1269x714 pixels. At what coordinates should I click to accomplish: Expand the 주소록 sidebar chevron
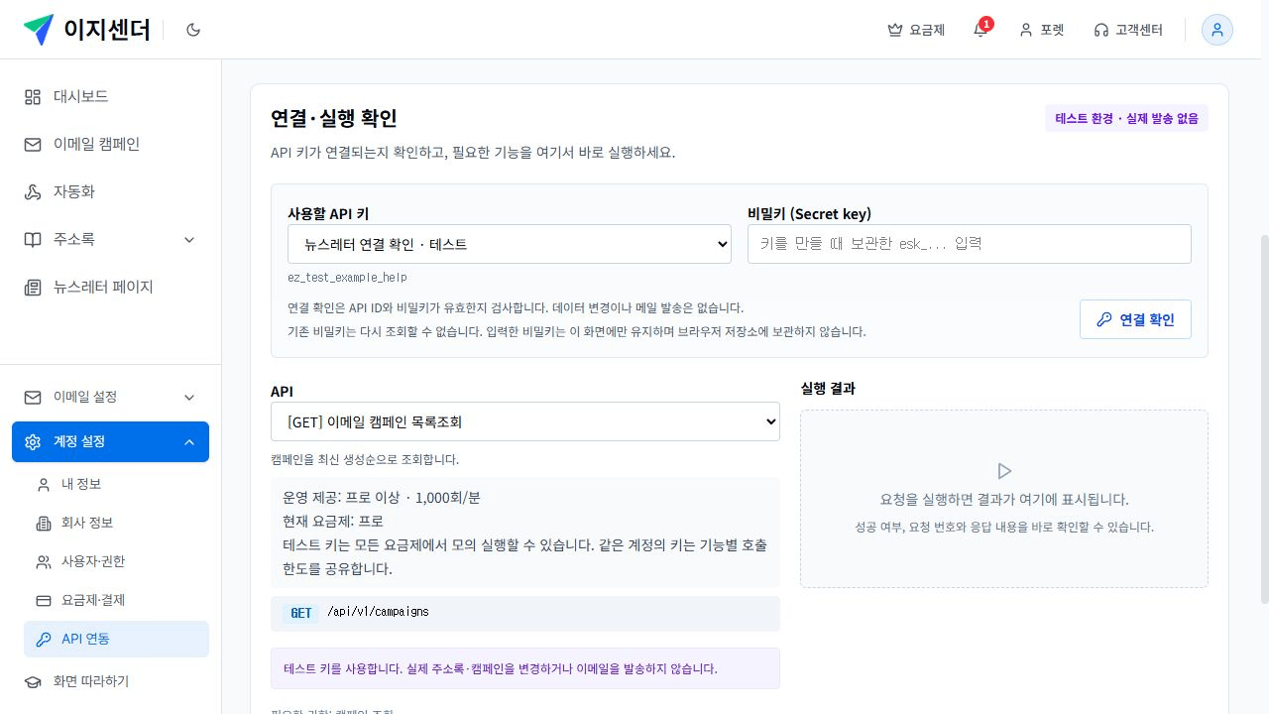pos(189,239)
